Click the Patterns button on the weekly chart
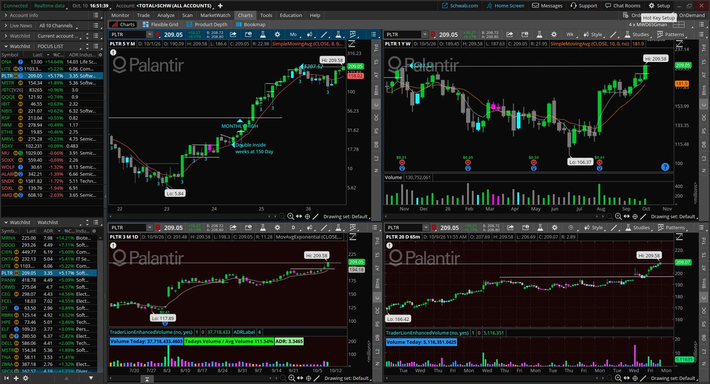Image resolution: width=710 pixels, height=384 pixels. point(670,35)
